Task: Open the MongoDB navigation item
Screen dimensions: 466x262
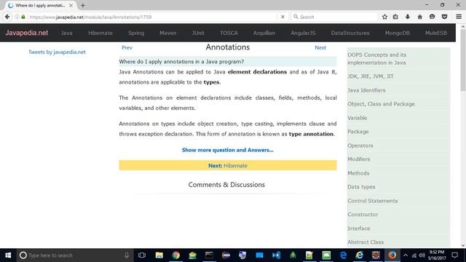Action: tap(398, 33)
